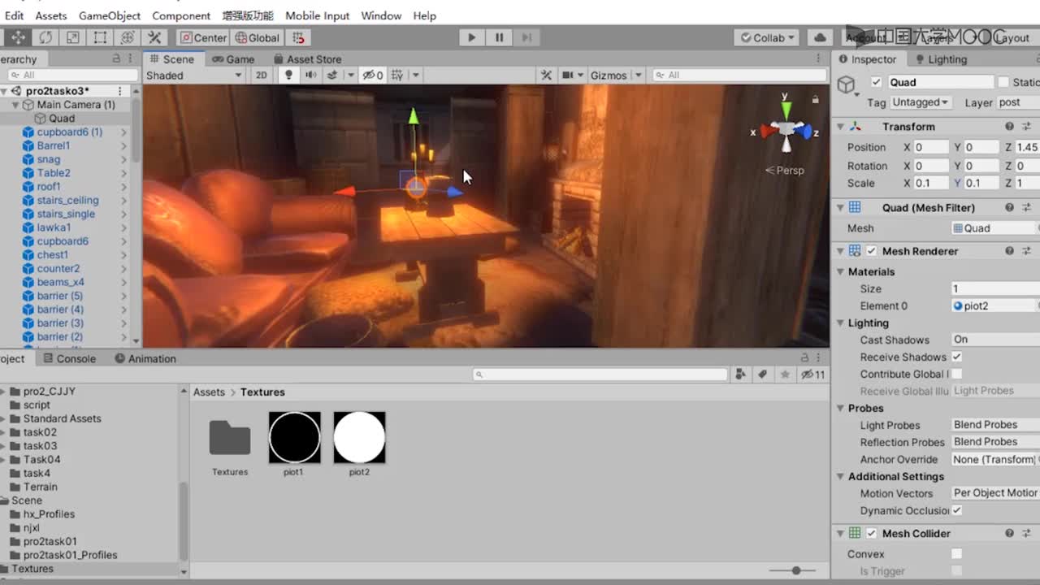Open custom editor tools icon
This screenshot has width=1040, height=585.
click(154, 37)
